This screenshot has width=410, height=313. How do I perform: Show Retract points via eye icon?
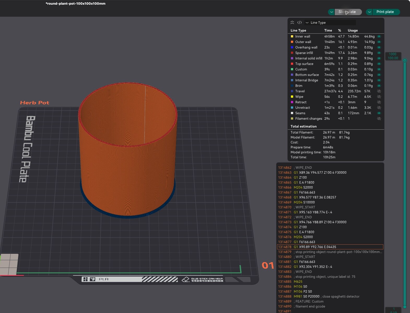point(379,102)
